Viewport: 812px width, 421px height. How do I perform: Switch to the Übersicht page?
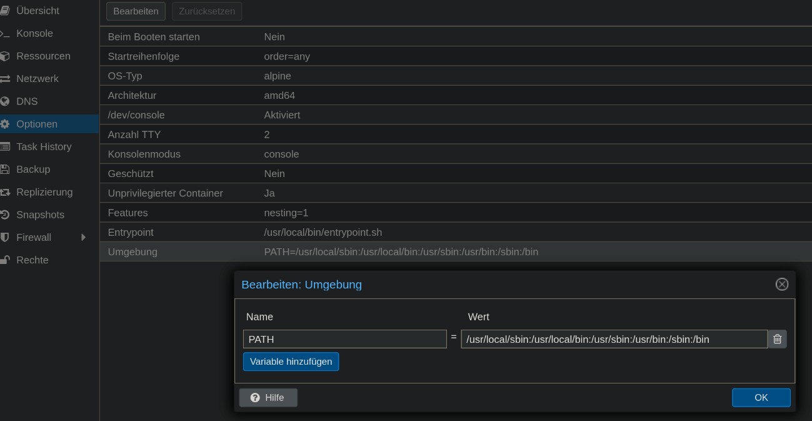38,11
